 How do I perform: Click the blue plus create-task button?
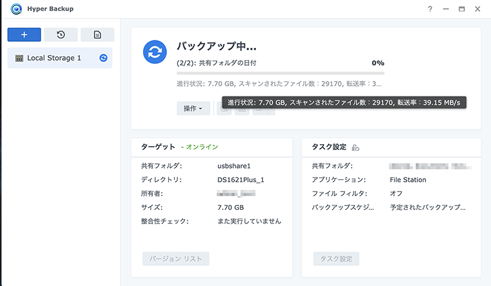pos(24,34)
